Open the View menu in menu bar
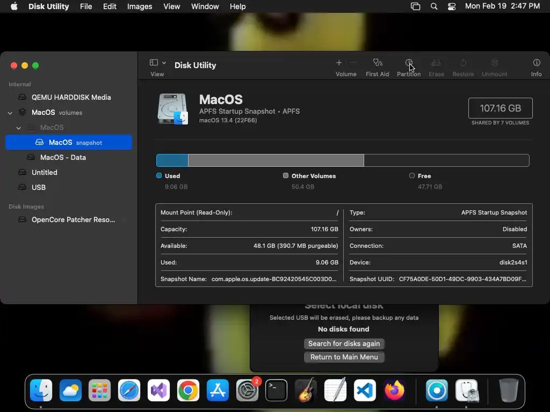Image resolution: width=550 pixels, height=412 pixels. (x=171, y=6)
